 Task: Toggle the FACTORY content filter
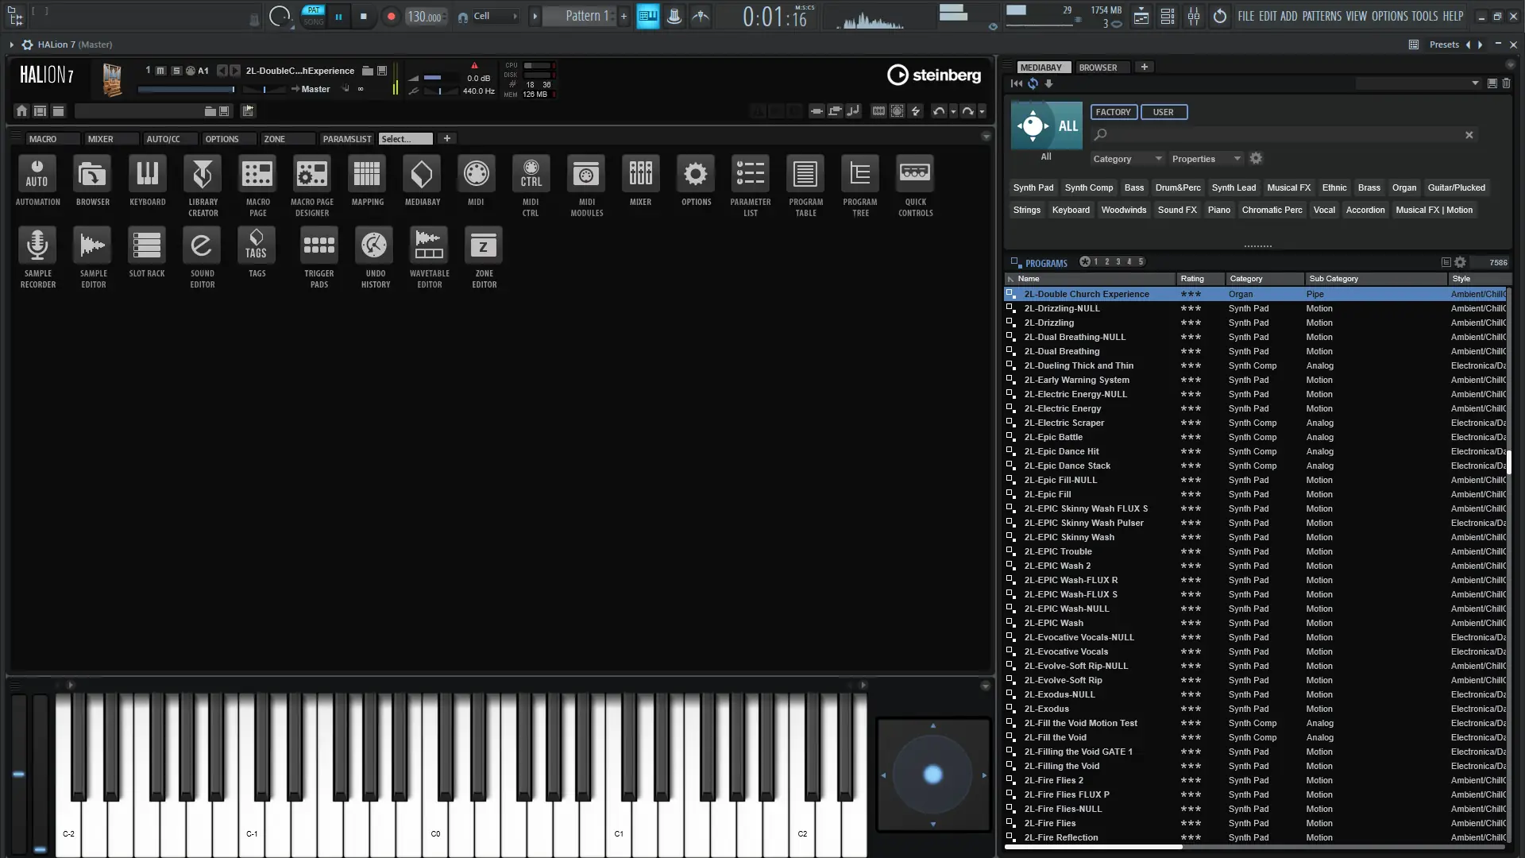pos(1113,112)
